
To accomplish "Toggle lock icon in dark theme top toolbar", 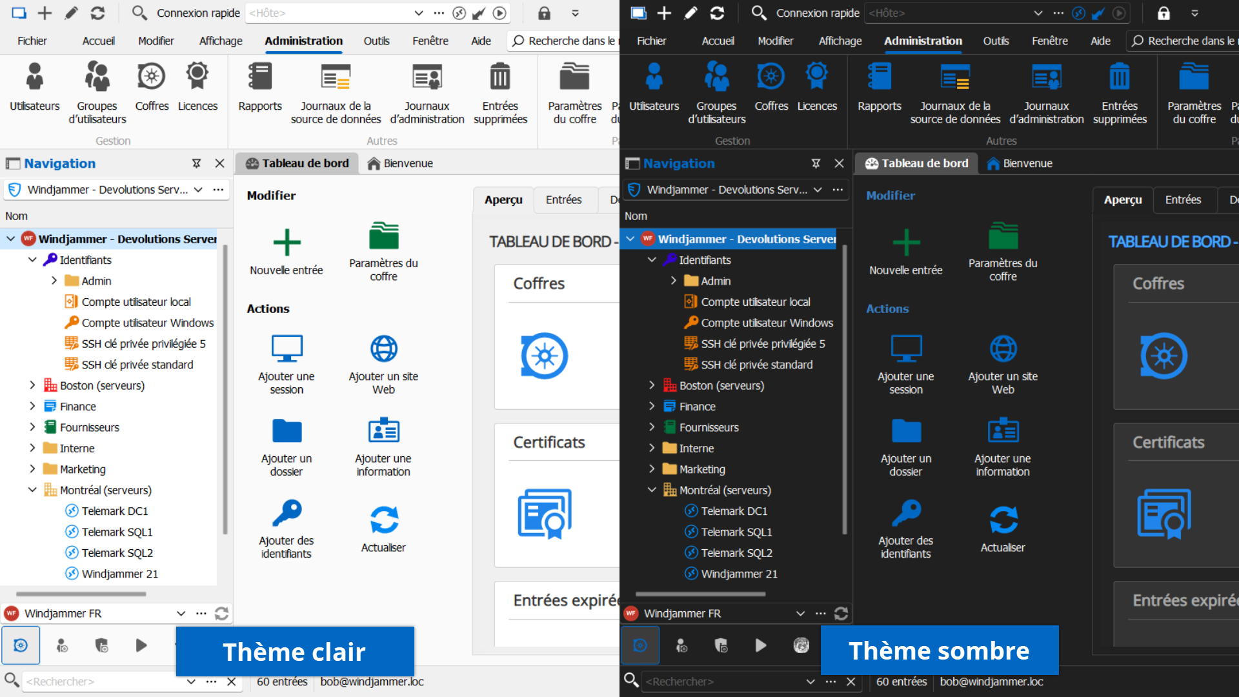I will click(1163, 13).
